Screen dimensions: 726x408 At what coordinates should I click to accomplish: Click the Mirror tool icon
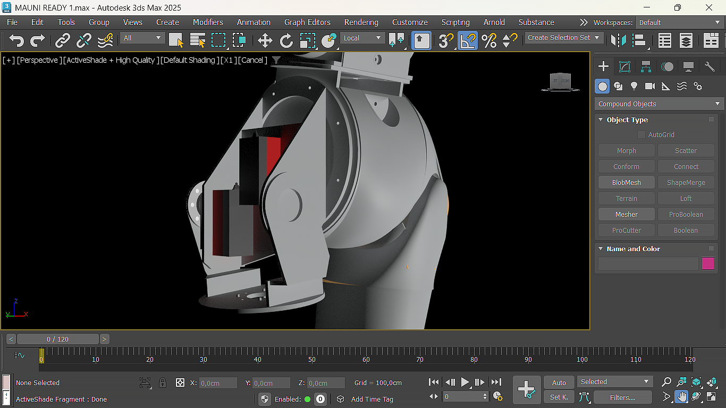coord(618,40)
